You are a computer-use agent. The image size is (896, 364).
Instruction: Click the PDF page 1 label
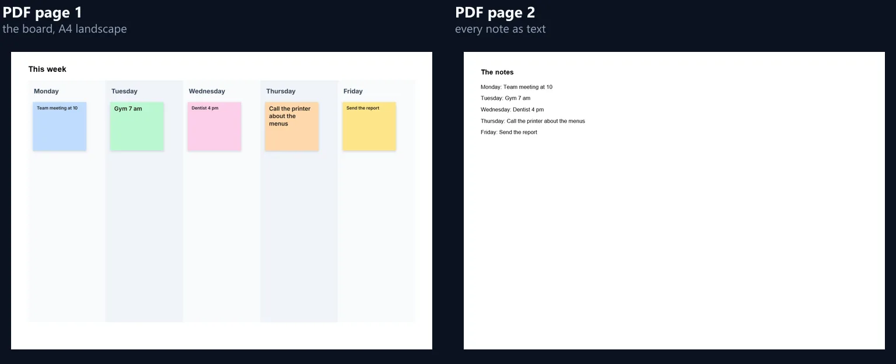[43, 12]
